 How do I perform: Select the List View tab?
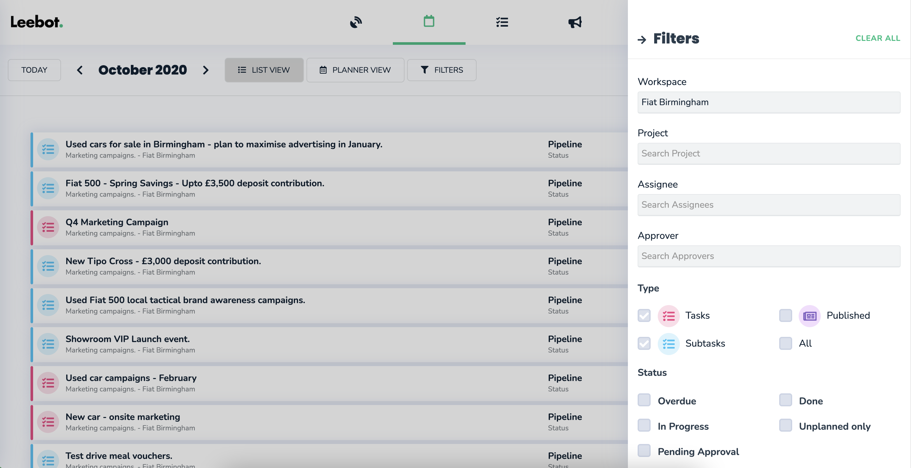tap(264, 70)
